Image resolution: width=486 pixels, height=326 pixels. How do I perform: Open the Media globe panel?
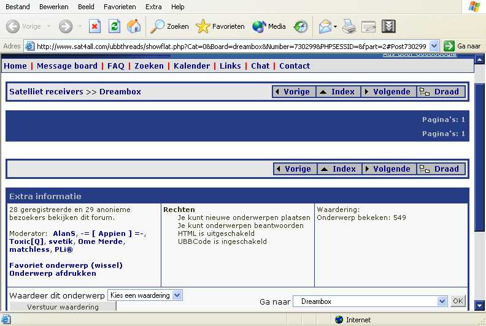click(x=269, y=26)
